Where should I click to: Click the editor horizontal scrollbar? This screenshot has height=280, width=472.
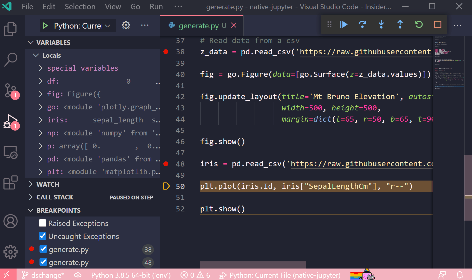pyautogui.click(x=253, y=265)
